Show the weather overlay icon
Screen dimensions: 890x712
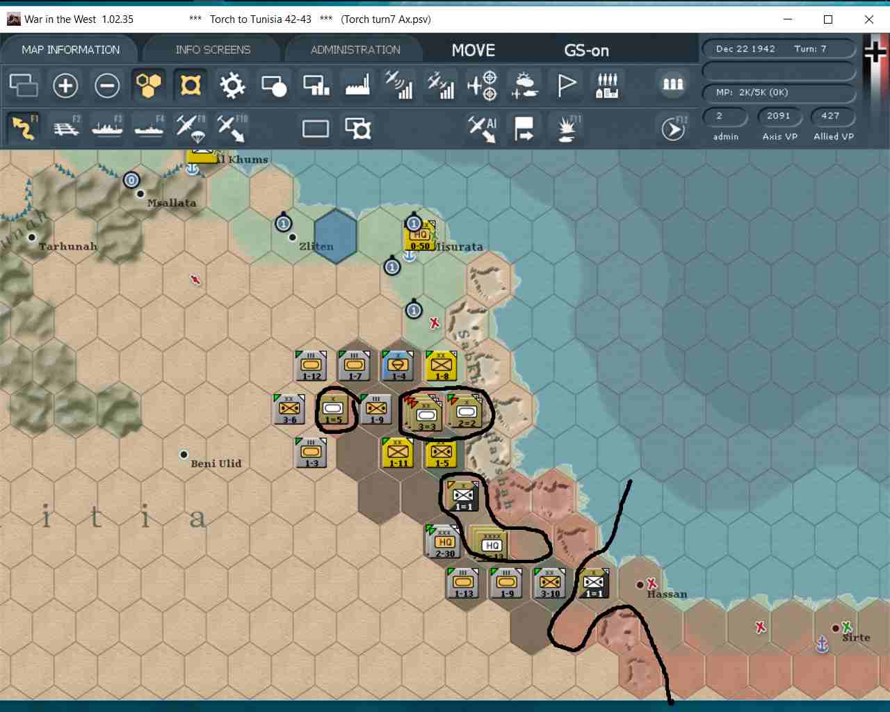click(524, 86)
